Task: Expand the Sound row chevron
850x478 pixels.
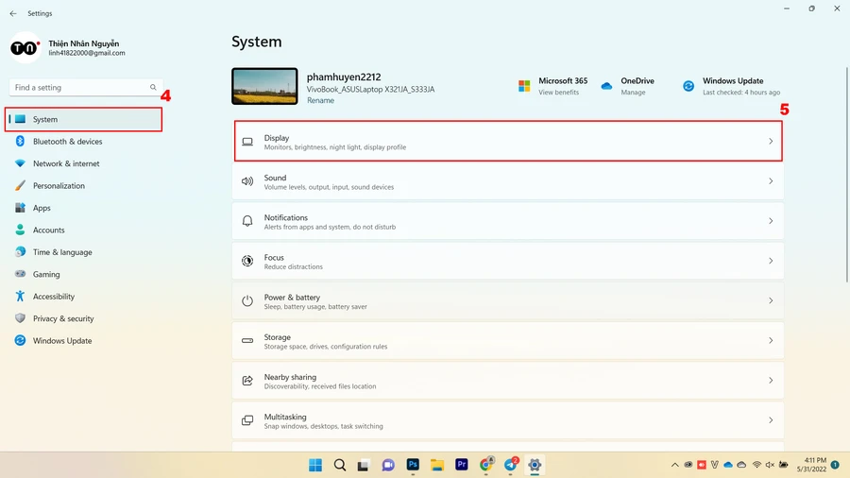Action: [771, 181]
